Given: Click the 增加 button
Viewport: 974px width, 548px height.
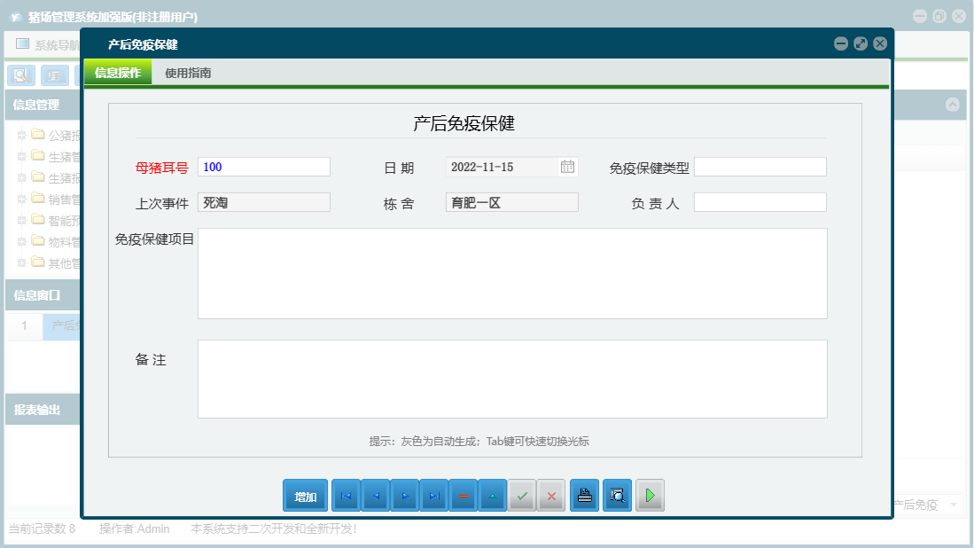Looking at the screenshot, I should [305, 496].
